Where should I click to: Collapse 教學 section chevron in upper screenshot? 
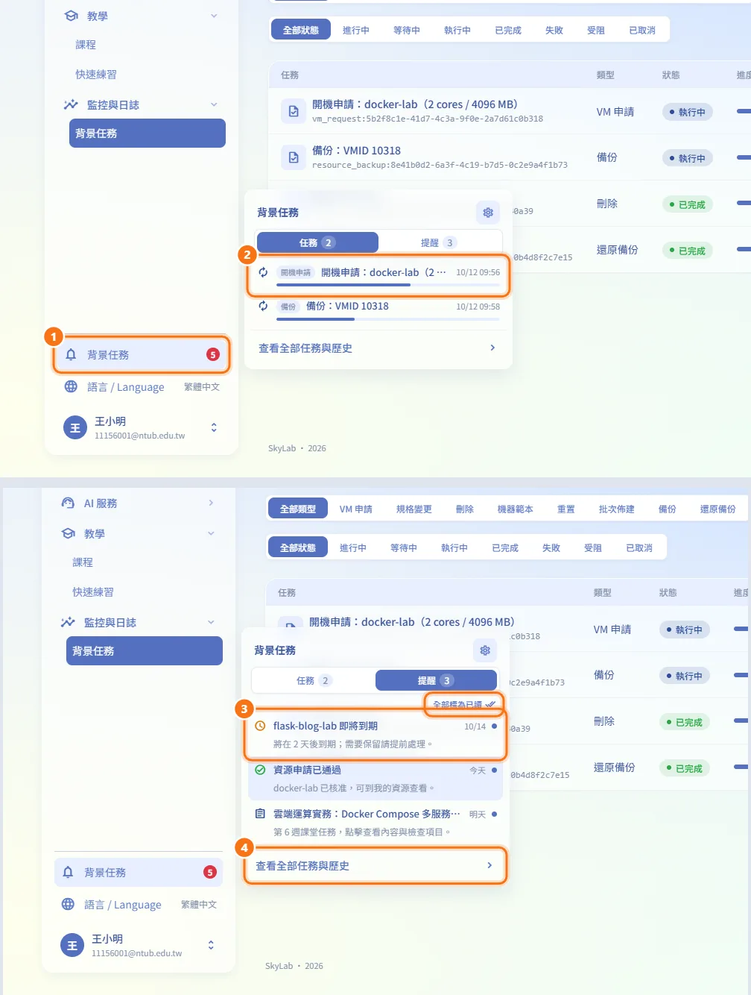214,16
